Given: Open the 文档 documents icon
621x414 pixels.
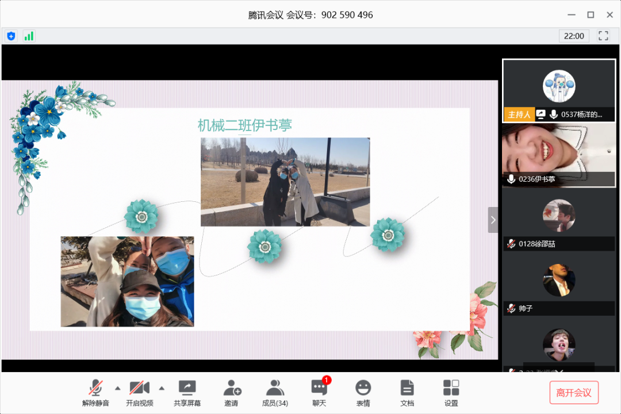Looking at the screenshot, I should pyautogui.click(x=407, y=392).
